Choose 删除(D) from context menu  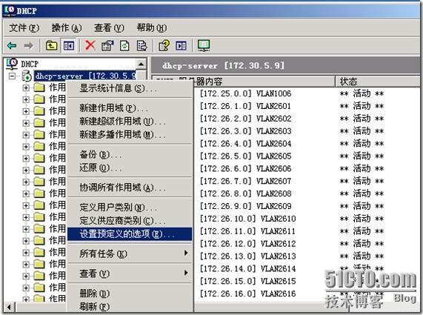[x=130, y=294]
